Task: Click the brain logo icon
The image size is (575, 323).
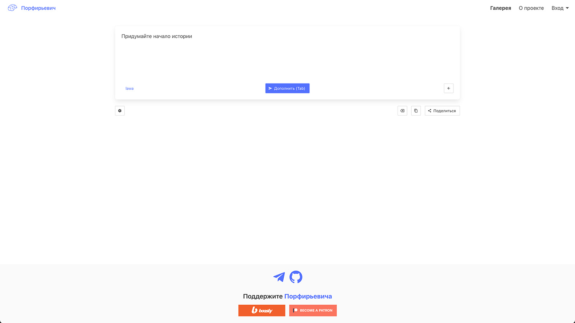Action: 12,8
